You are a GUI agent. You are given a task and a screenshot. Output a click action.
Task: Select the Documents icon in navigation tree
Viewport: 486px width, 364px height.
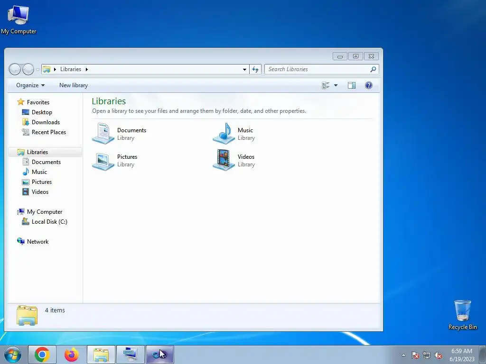26,162
